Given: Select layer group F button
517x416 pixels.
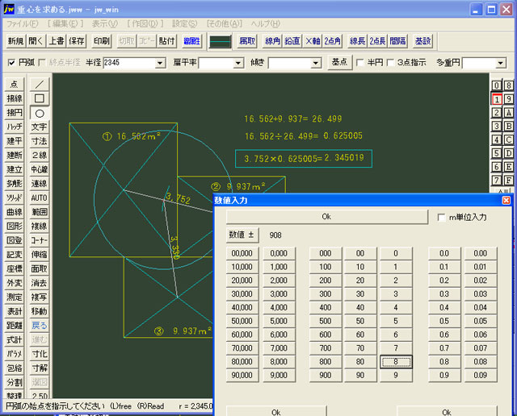Looking at the screenshot, I should 508,180.
